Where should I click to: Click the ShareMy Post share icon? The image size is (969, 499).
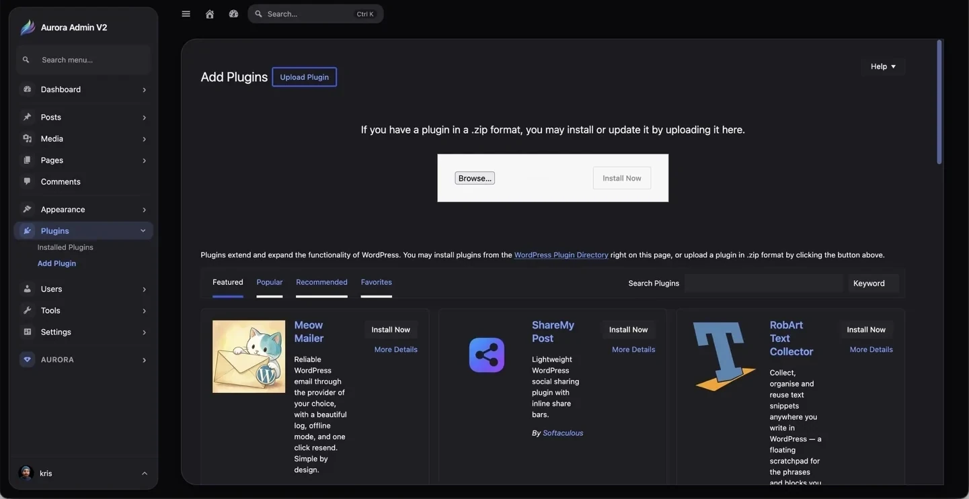point(487,355)
